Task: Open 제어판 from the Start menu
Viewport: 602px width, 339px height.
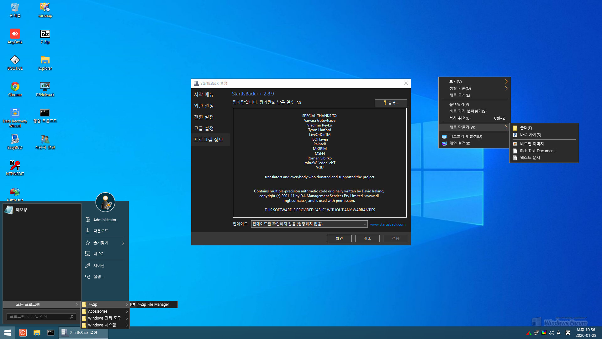Action: [105, 266]
